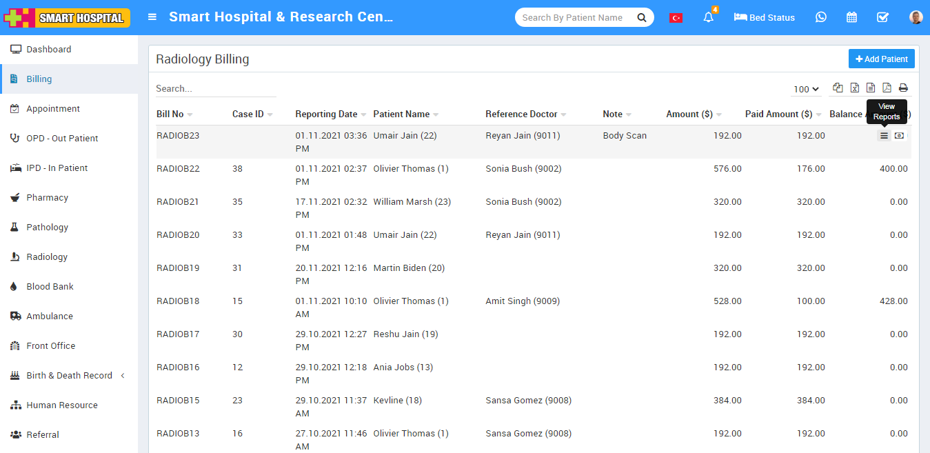Click the table Search... input box
This screenshot has width=930, height=453.
(216, 89)
